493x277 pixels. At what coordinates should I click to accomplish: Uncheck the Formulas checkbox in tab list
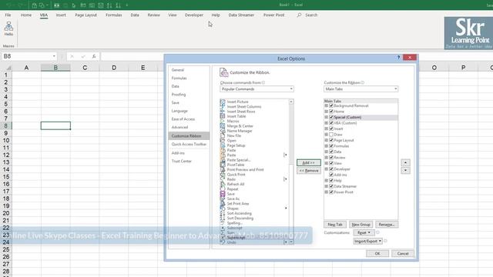(x=331, y=146)
